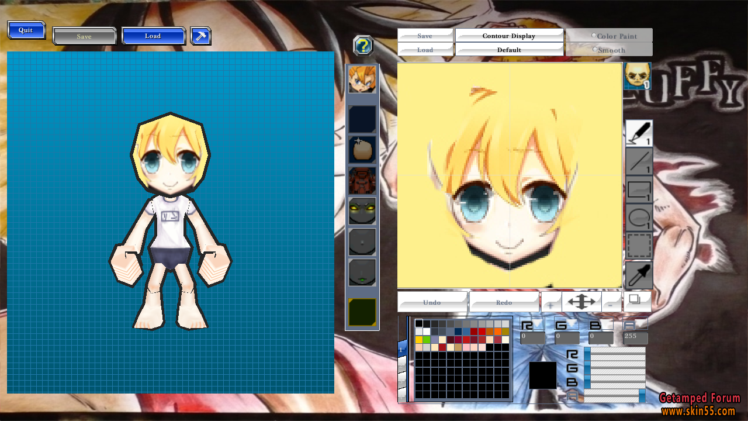This screenshot has width=748, height=421.
Task: Click the A value field showing 255
Action: coord(636,337)
